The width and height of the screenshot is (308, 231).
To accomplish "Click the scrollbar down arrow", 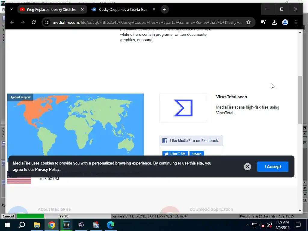I will tap(300, 211).
